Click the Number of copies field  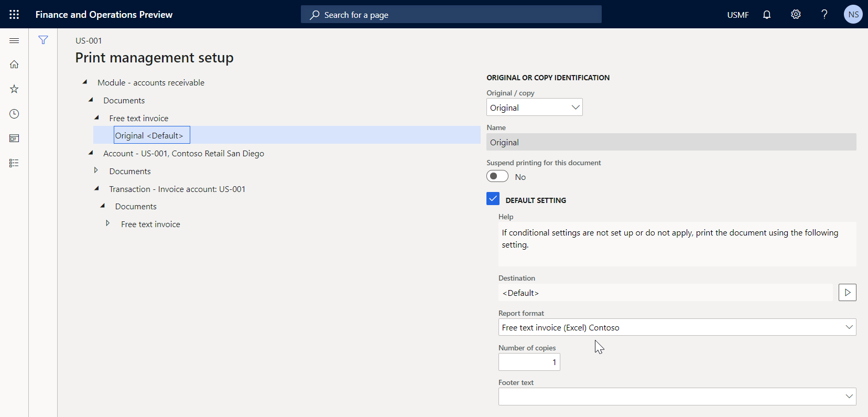(529, 362)
